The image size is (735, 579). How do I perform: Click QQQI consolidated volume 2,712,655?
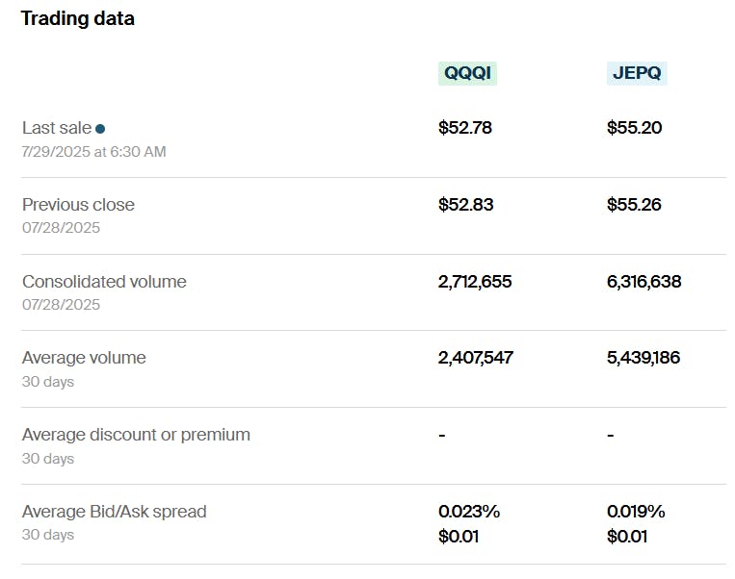pos(475,282)
